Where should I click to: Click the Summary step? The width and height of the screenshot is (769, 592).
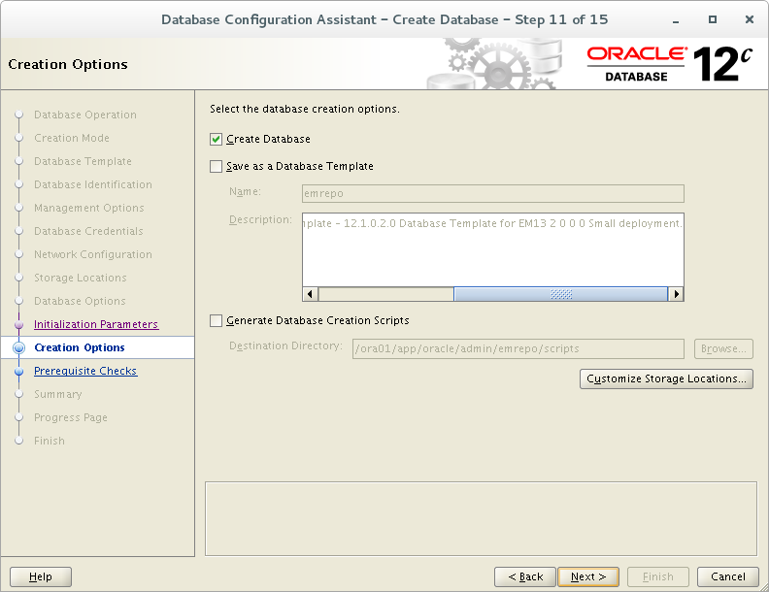[x=58, y=394]
